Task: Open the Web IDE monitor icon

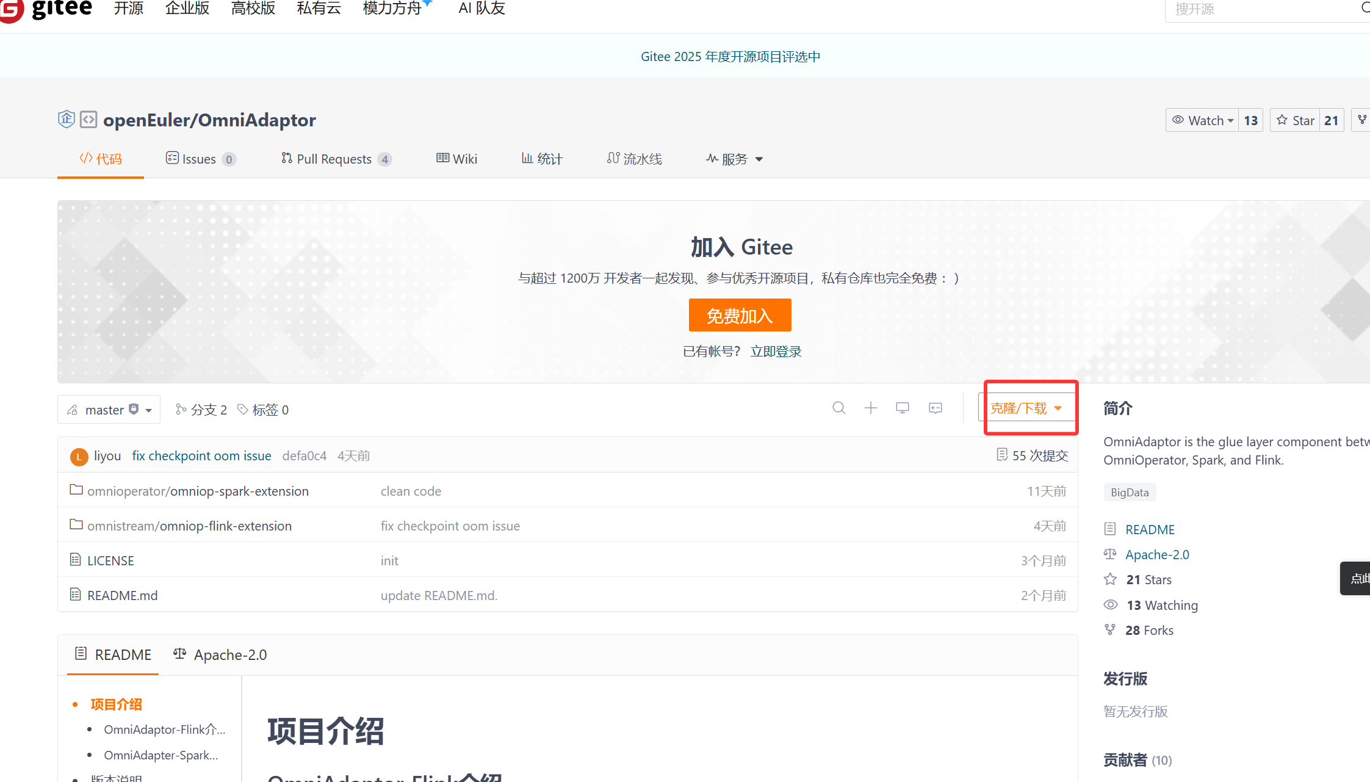Action: click(x=903, y=408)
